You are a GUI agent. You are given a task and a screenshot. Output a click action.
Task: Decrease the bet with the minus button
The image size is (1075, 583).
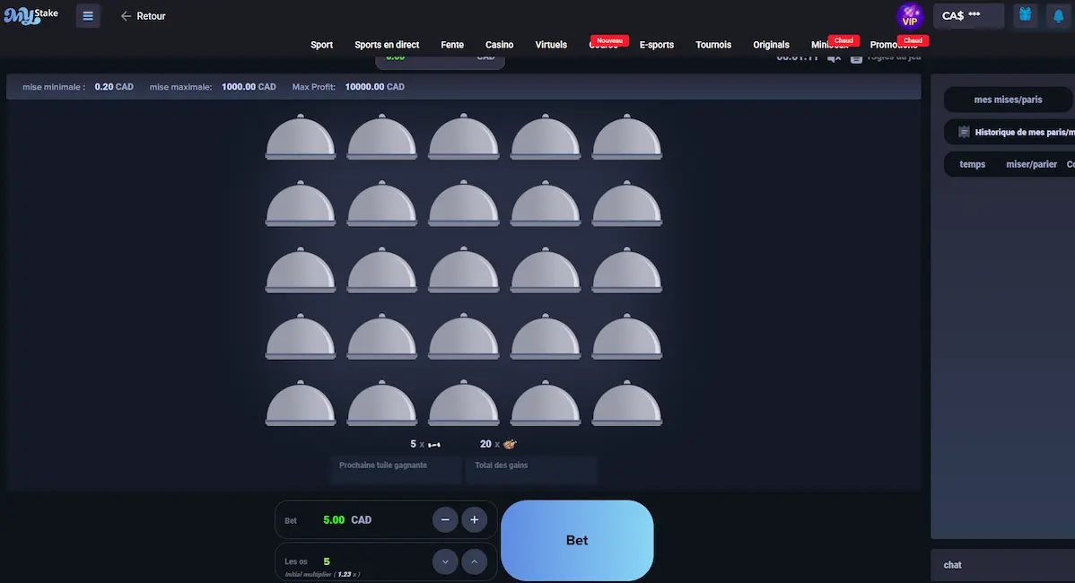pyautogui.click(x=445, y=520)
